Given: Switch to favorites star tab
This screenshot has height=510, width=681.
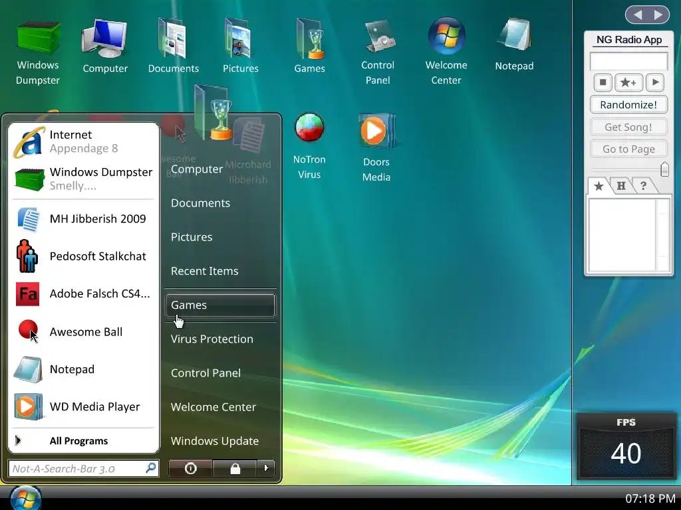Looking at the screenshot, I should tap(599, 186).
